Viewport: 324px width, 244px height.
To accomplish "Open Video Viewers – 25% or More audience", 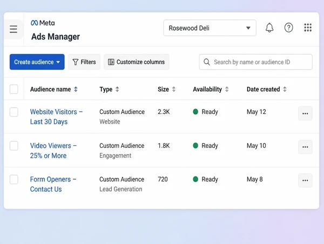I will (53, 151).
